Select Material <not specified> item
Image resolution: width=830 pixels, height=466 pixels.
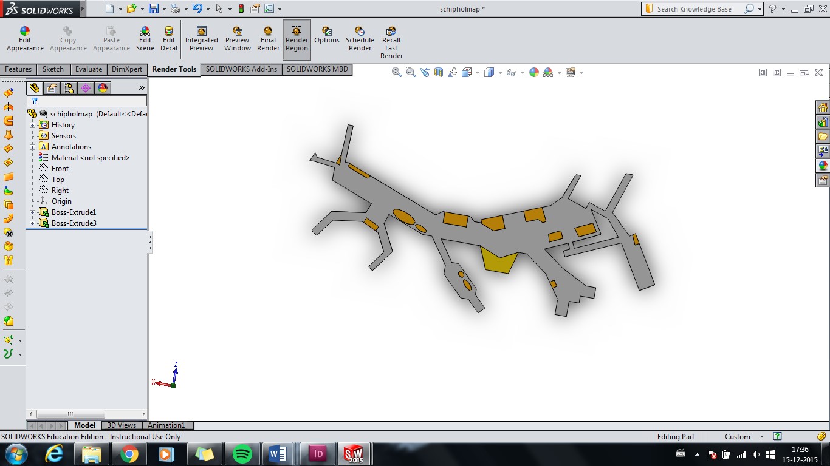(x=91, y=158)
